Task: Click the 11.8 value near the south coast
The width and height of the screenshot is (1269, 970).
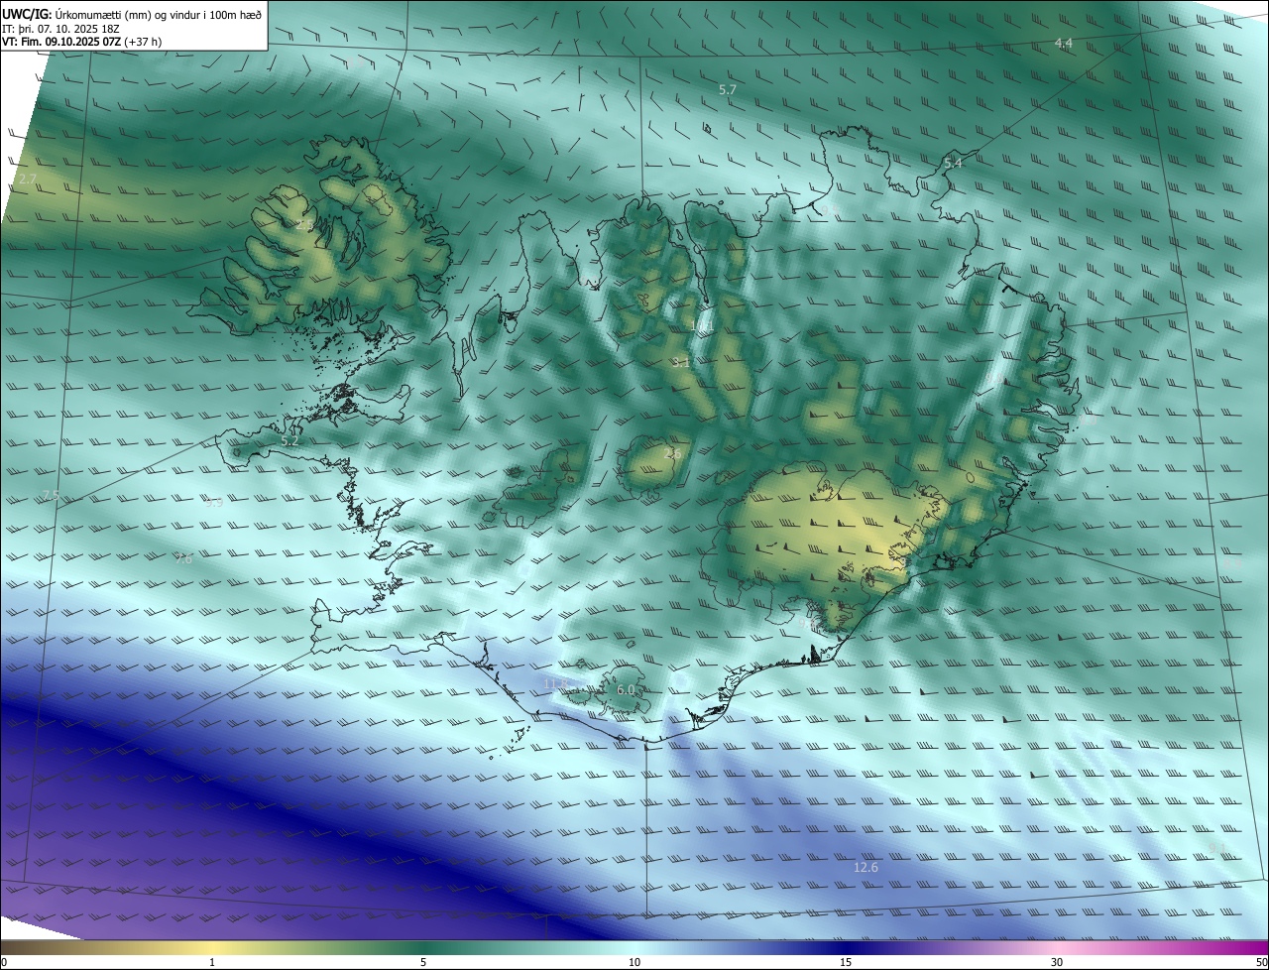Action: pos(556,684)
